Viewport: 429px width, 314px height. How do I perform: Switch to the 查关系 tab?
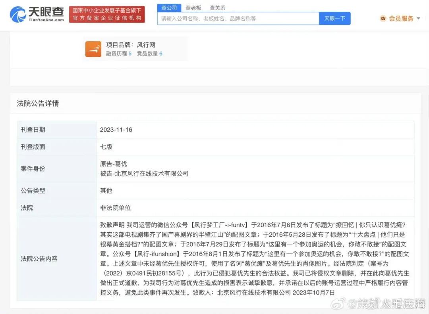217,8
